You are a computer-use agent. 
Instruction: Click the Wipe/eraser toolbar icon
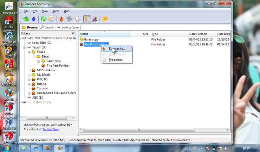click(51, 19)
